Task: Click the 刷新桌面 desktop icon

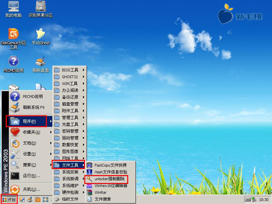Action: tap(40, 64)
